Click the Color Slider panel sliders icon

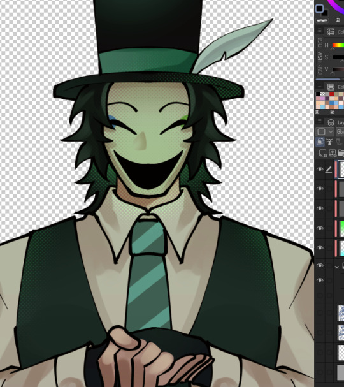click(x=331, y=32)
